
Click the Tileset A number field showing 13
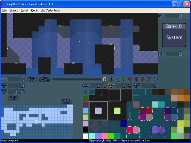pos(98,86)
